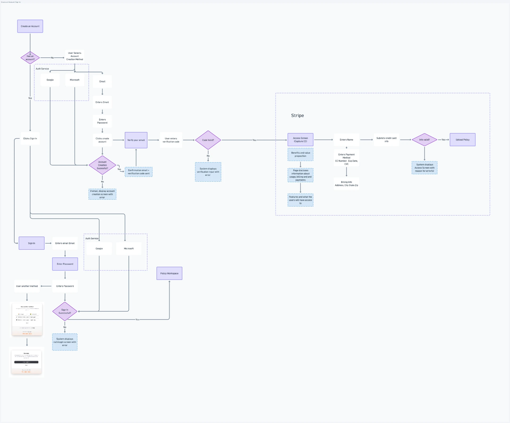510x423 pixels.
Task: Select the 'No' label under Sign In Successful
Action: point(65,327)
